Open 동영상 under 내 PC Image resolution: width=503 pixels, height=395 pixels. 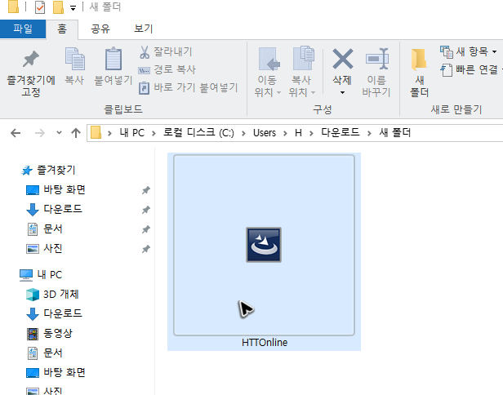pyautogui.click(x=50, y=333)
